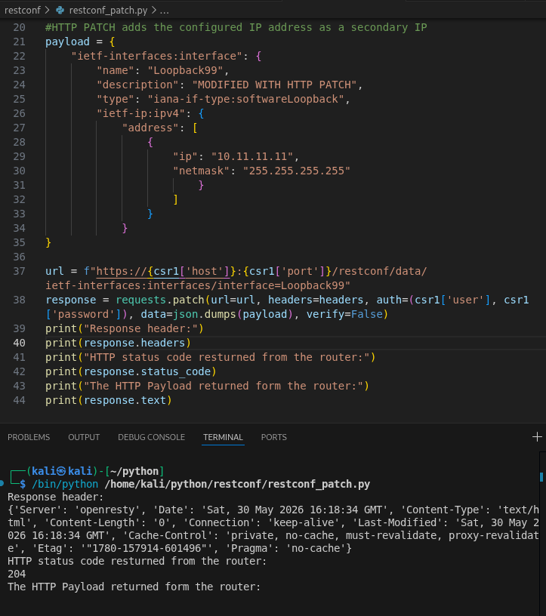Open the PROBLEMS panel tab
The width and height of the screenshot is (546, 616).
29,437
